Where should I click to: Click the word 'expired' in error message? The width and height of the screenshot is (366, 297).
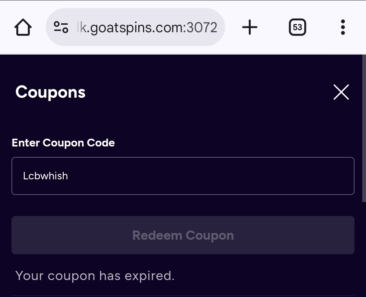click(149, 276)
